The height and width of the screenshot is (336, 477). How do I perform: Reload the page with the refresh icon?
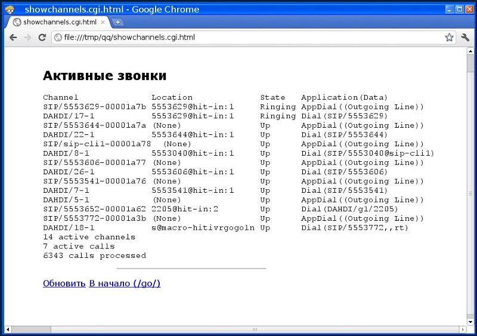click(x=42, y=37)
